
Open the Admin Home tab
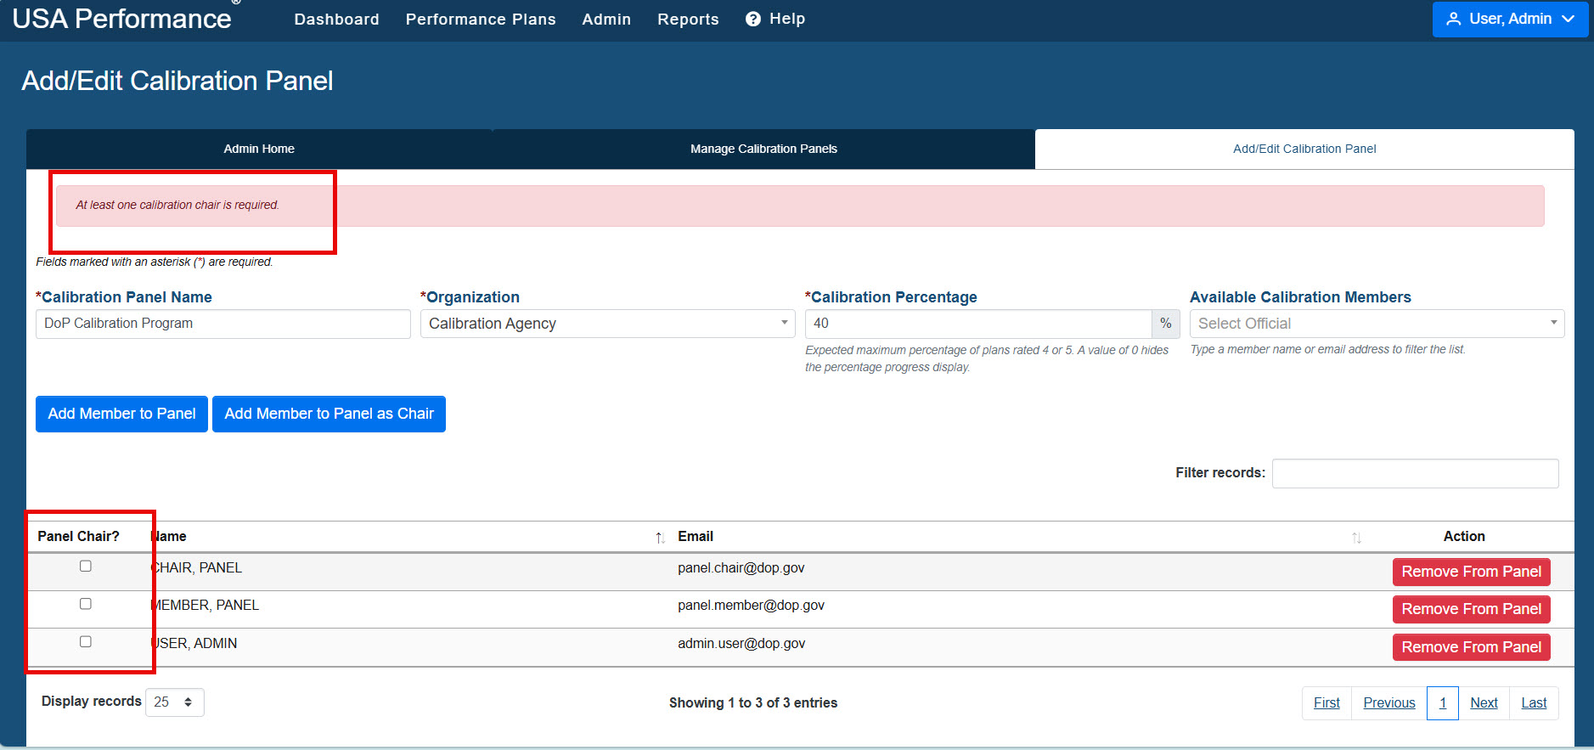259,149
